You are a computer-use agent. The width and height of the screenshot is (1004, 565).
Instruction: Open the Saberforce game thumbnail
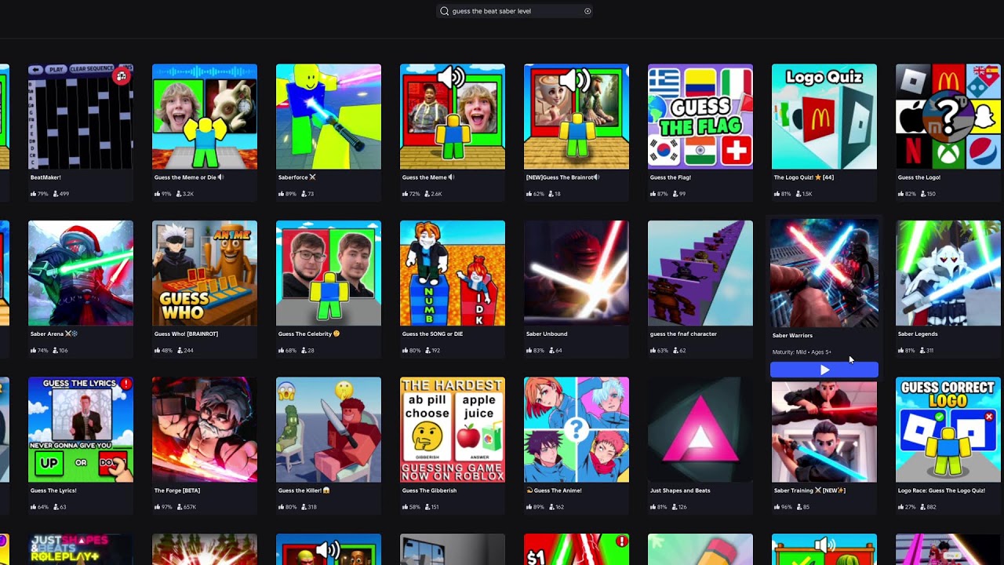tap(329, 116)
